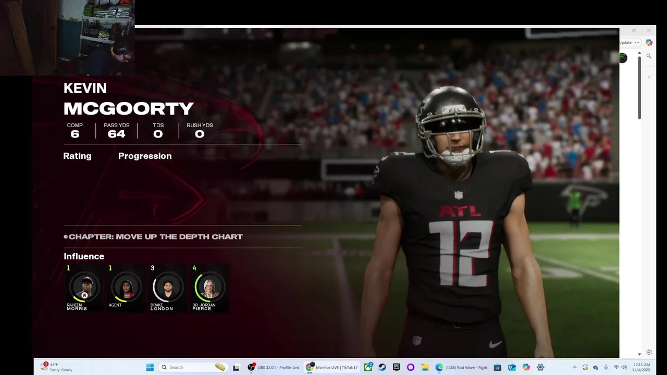The width and height of the screenshot is (667, 375).
Task: Open the Rating section
Action: pos(77,156)
